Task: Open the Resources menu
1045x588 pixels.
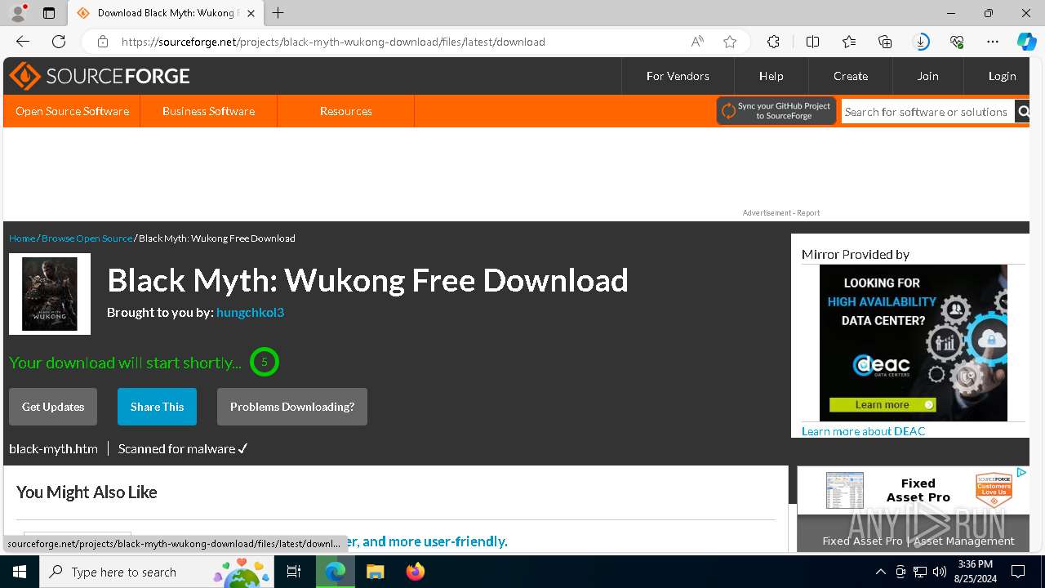Action: (345, 111)
